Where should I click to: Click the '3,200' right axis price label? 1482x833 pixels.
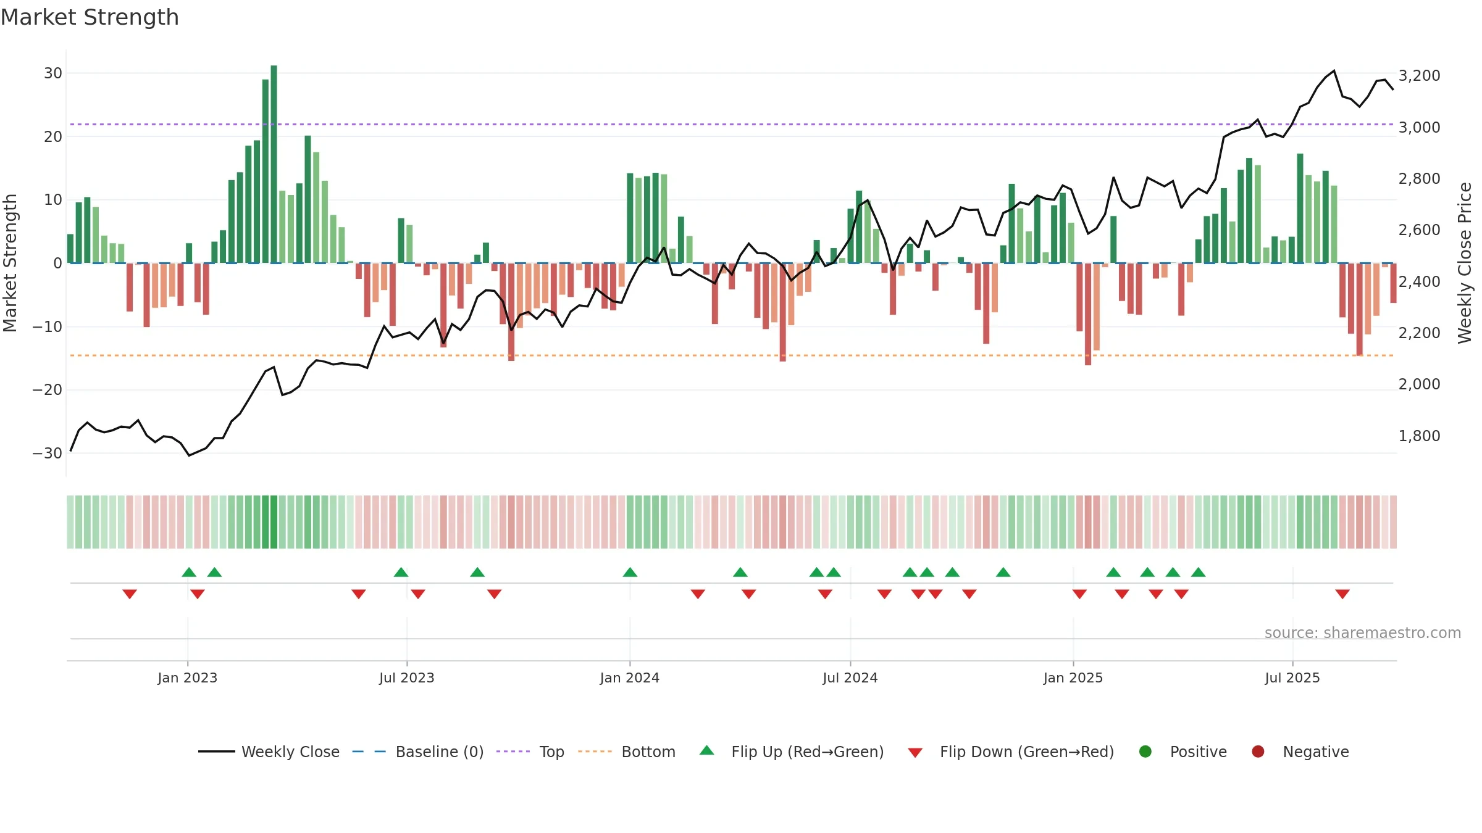(x=1419, y=76)
